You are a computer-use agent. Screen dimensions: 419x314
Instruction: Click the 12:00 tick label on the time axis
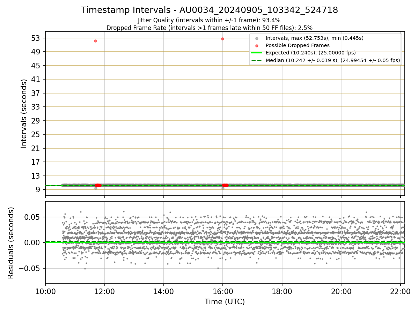tap(105, 292)
